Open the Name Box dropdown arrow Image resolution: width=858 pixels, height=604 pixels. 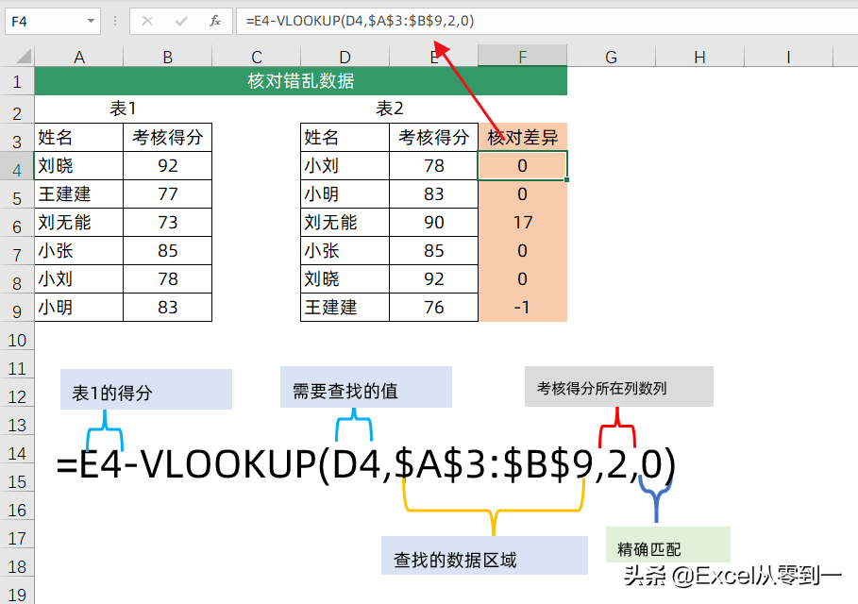(91, 20)
